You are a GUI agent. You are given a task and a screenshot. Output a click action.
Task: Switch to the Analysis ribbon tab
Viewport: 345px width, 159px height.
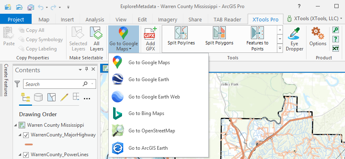click(x=94, y=19)
